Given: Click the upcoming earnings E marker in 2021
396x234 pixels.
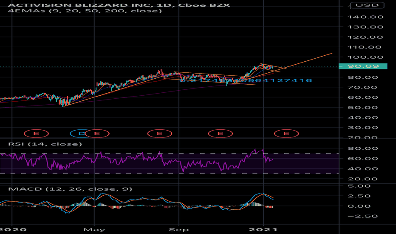Looking at the screenshot, I should point(286,133).
